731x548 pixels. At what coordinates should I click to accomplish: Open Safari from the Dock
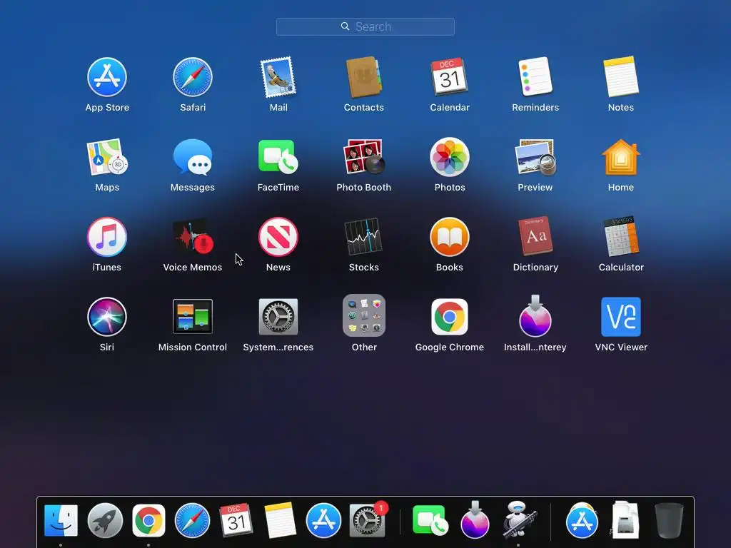(x=192, y=520)
